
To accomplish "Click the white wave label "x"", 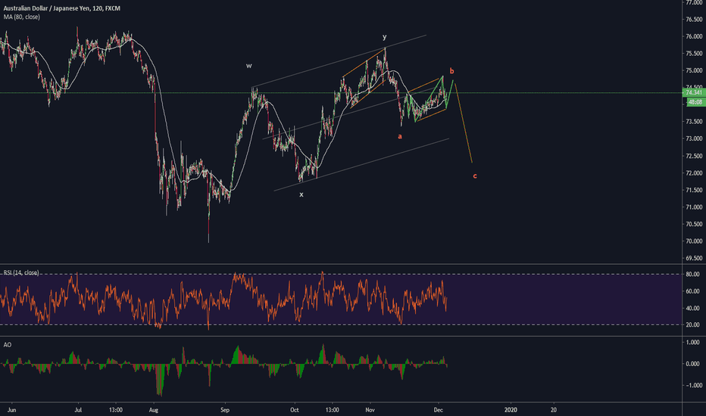I will pos(301,194).
